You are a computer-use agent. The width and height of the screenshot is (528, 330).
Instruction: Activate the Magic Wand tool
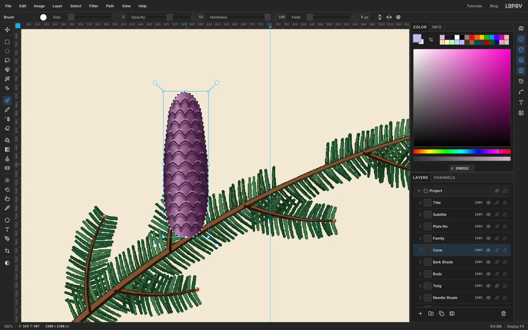(x=7, y=79)
